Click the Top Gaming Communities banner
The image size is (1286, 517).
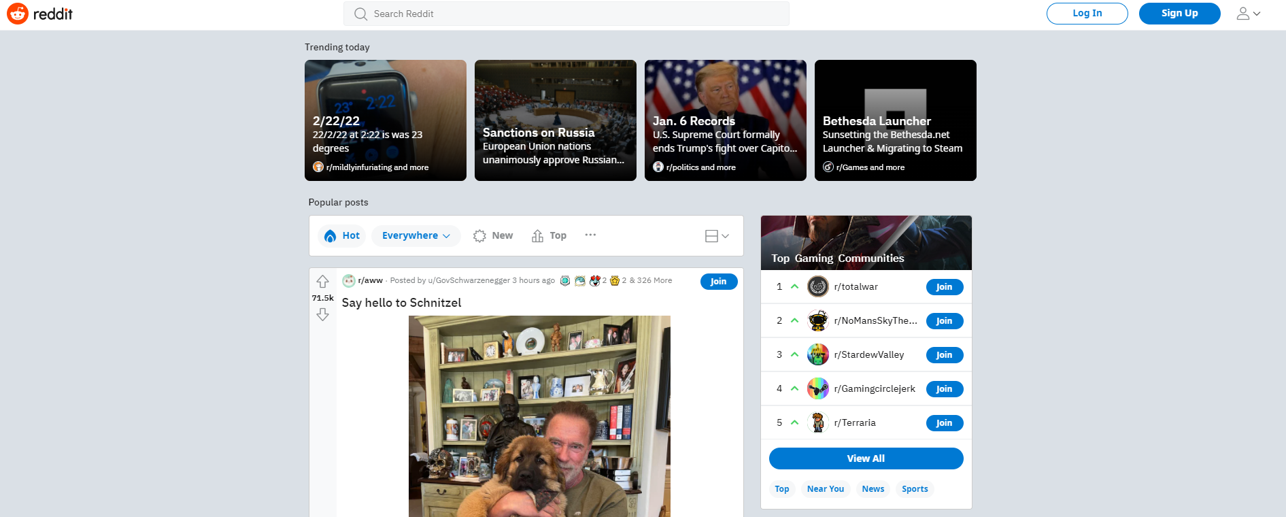(866, 243)
